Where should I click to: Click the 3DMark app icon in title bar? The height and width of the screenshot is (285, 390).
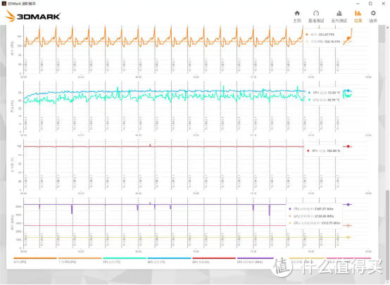pyautogui.click(x=4, y=4)
